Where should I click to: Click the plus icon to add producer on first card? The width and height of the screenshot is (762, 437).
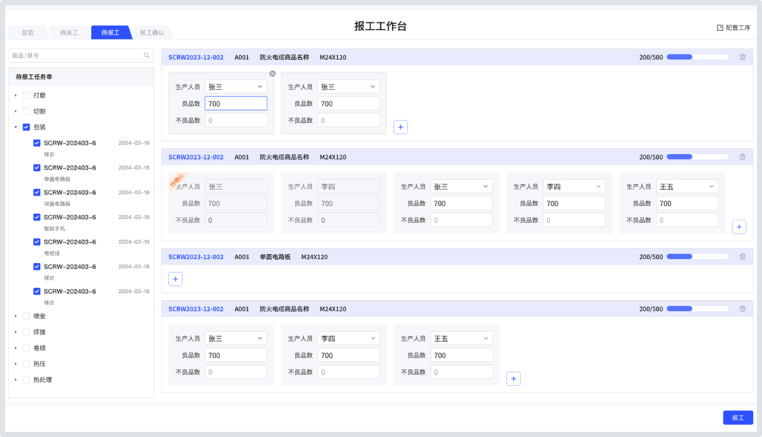[x=400, y=126]
